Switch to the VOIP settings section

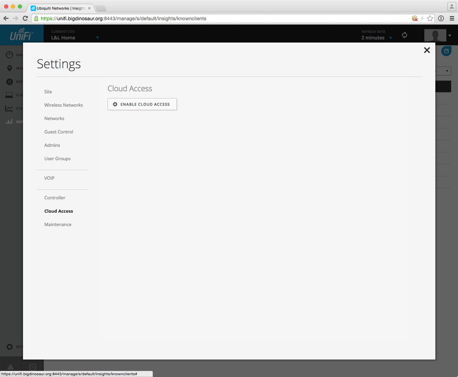click(x=49, y=178)
